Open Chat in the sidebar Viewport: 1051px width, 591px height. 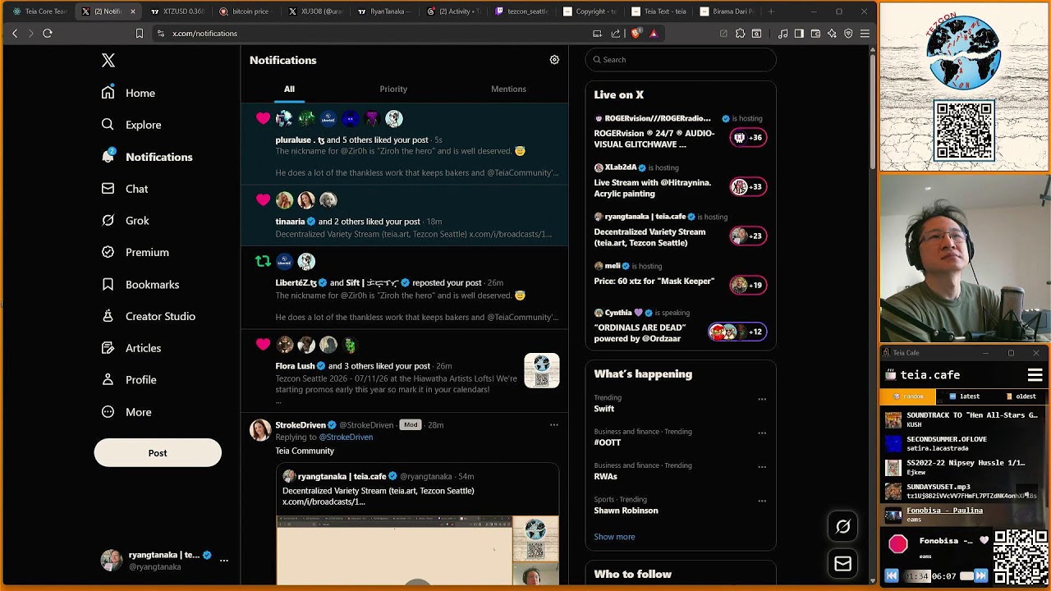pos(125,189)
